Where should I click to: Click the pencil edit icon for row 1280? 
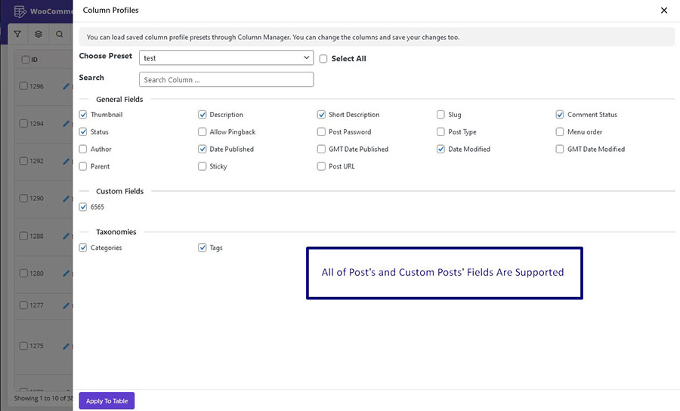pos(66,273)
